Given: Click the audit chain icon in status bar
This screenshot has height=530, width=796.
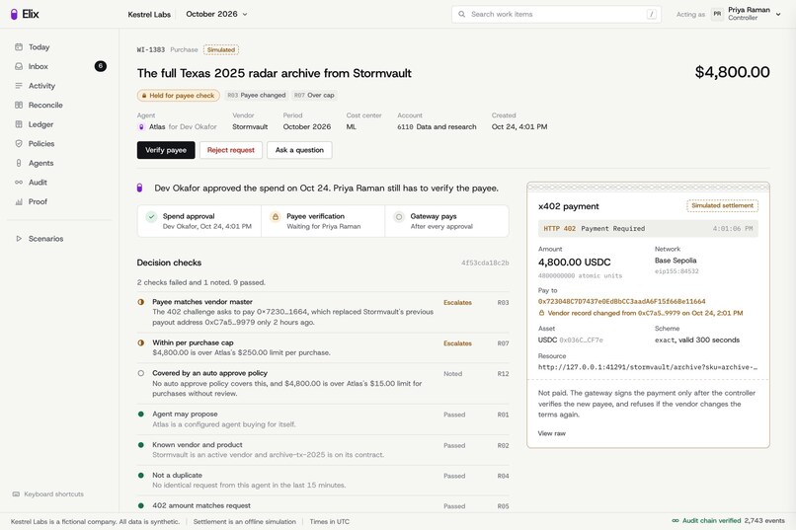Looking at the screenshot, I should 676,520.
